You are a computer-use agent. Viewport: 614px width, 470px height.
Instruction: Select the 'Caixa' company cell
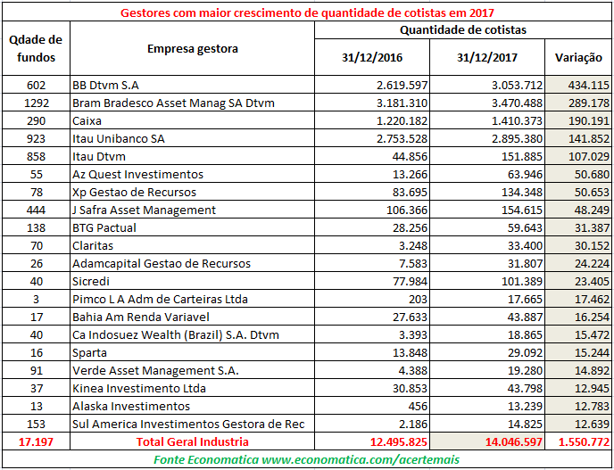(192, 120)
